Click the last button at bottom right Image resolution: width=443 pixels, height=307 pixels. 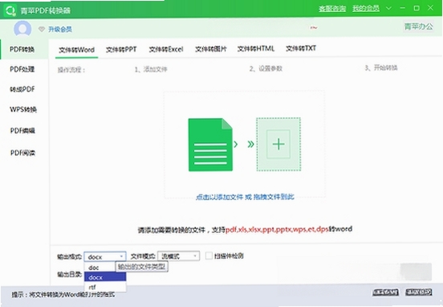pos(419,292)
